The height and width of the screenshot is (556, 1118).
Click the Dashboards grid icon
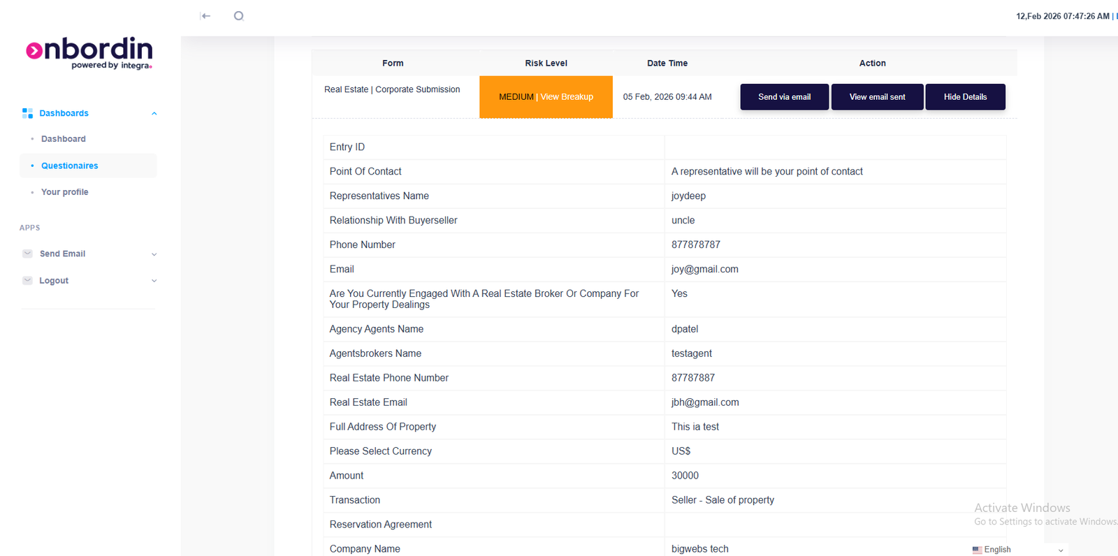pyautogui.click(x=27, y=113)
